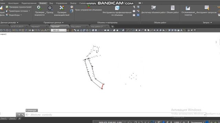Open the Редактирование ribbon tab
Image resolution: width=220 pixels, height=123 pixels.
(29, 3)
